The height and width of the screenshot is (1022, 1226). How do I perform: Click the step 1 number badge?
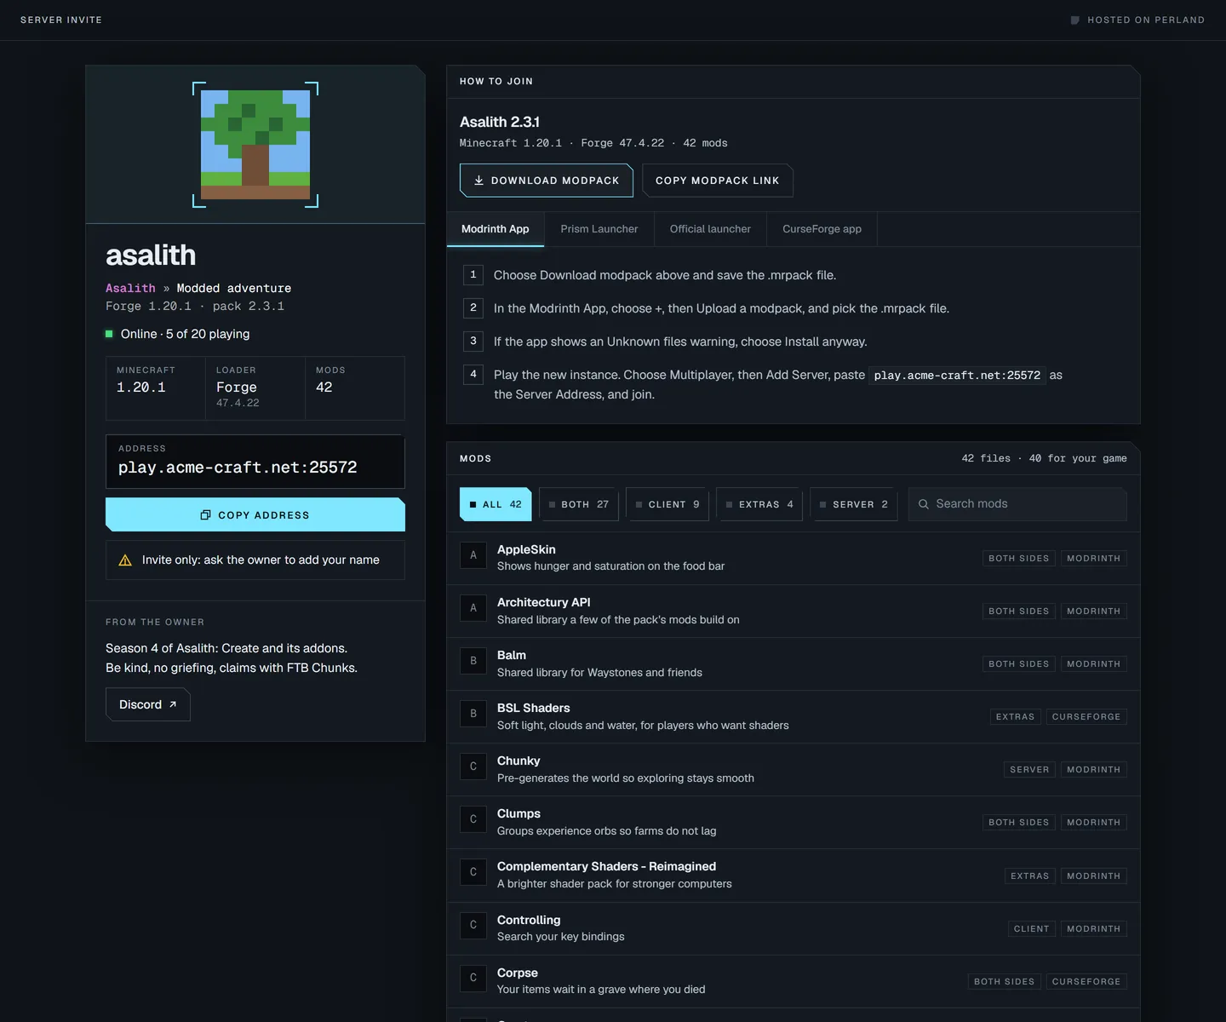473,274
